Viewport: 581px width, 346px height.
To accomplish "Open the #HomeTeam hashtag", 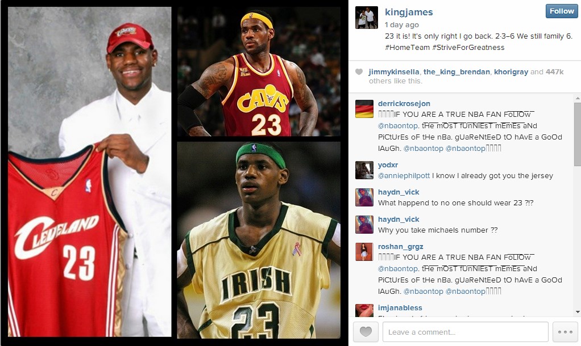I will pos(407,47).
